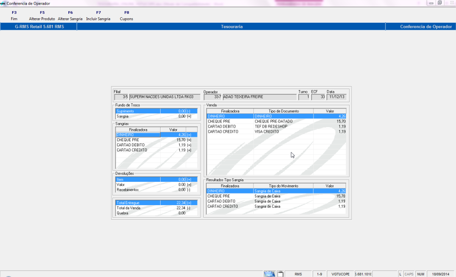
Task: Select CARTAO DEBITO row in Resultados Tipo Sangria
Action: [x=276, y=201]
